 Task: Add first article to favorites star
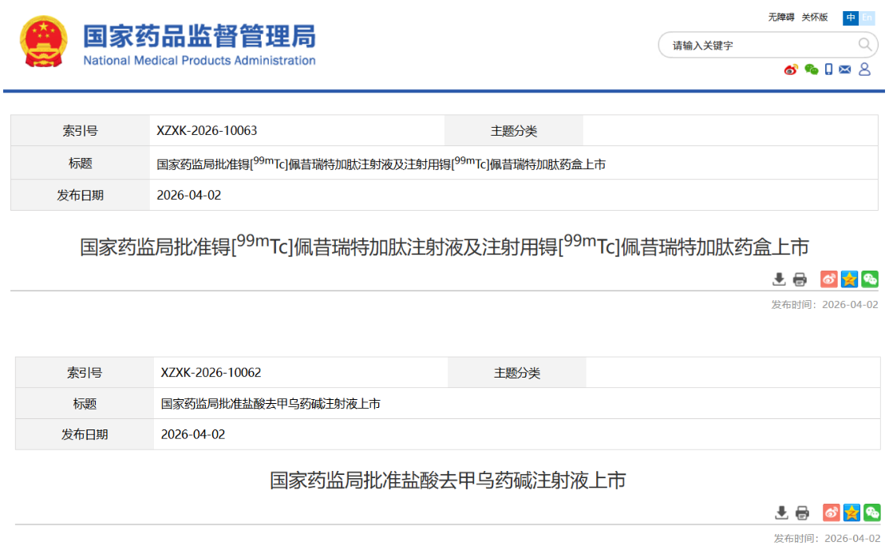pos(849,279)
